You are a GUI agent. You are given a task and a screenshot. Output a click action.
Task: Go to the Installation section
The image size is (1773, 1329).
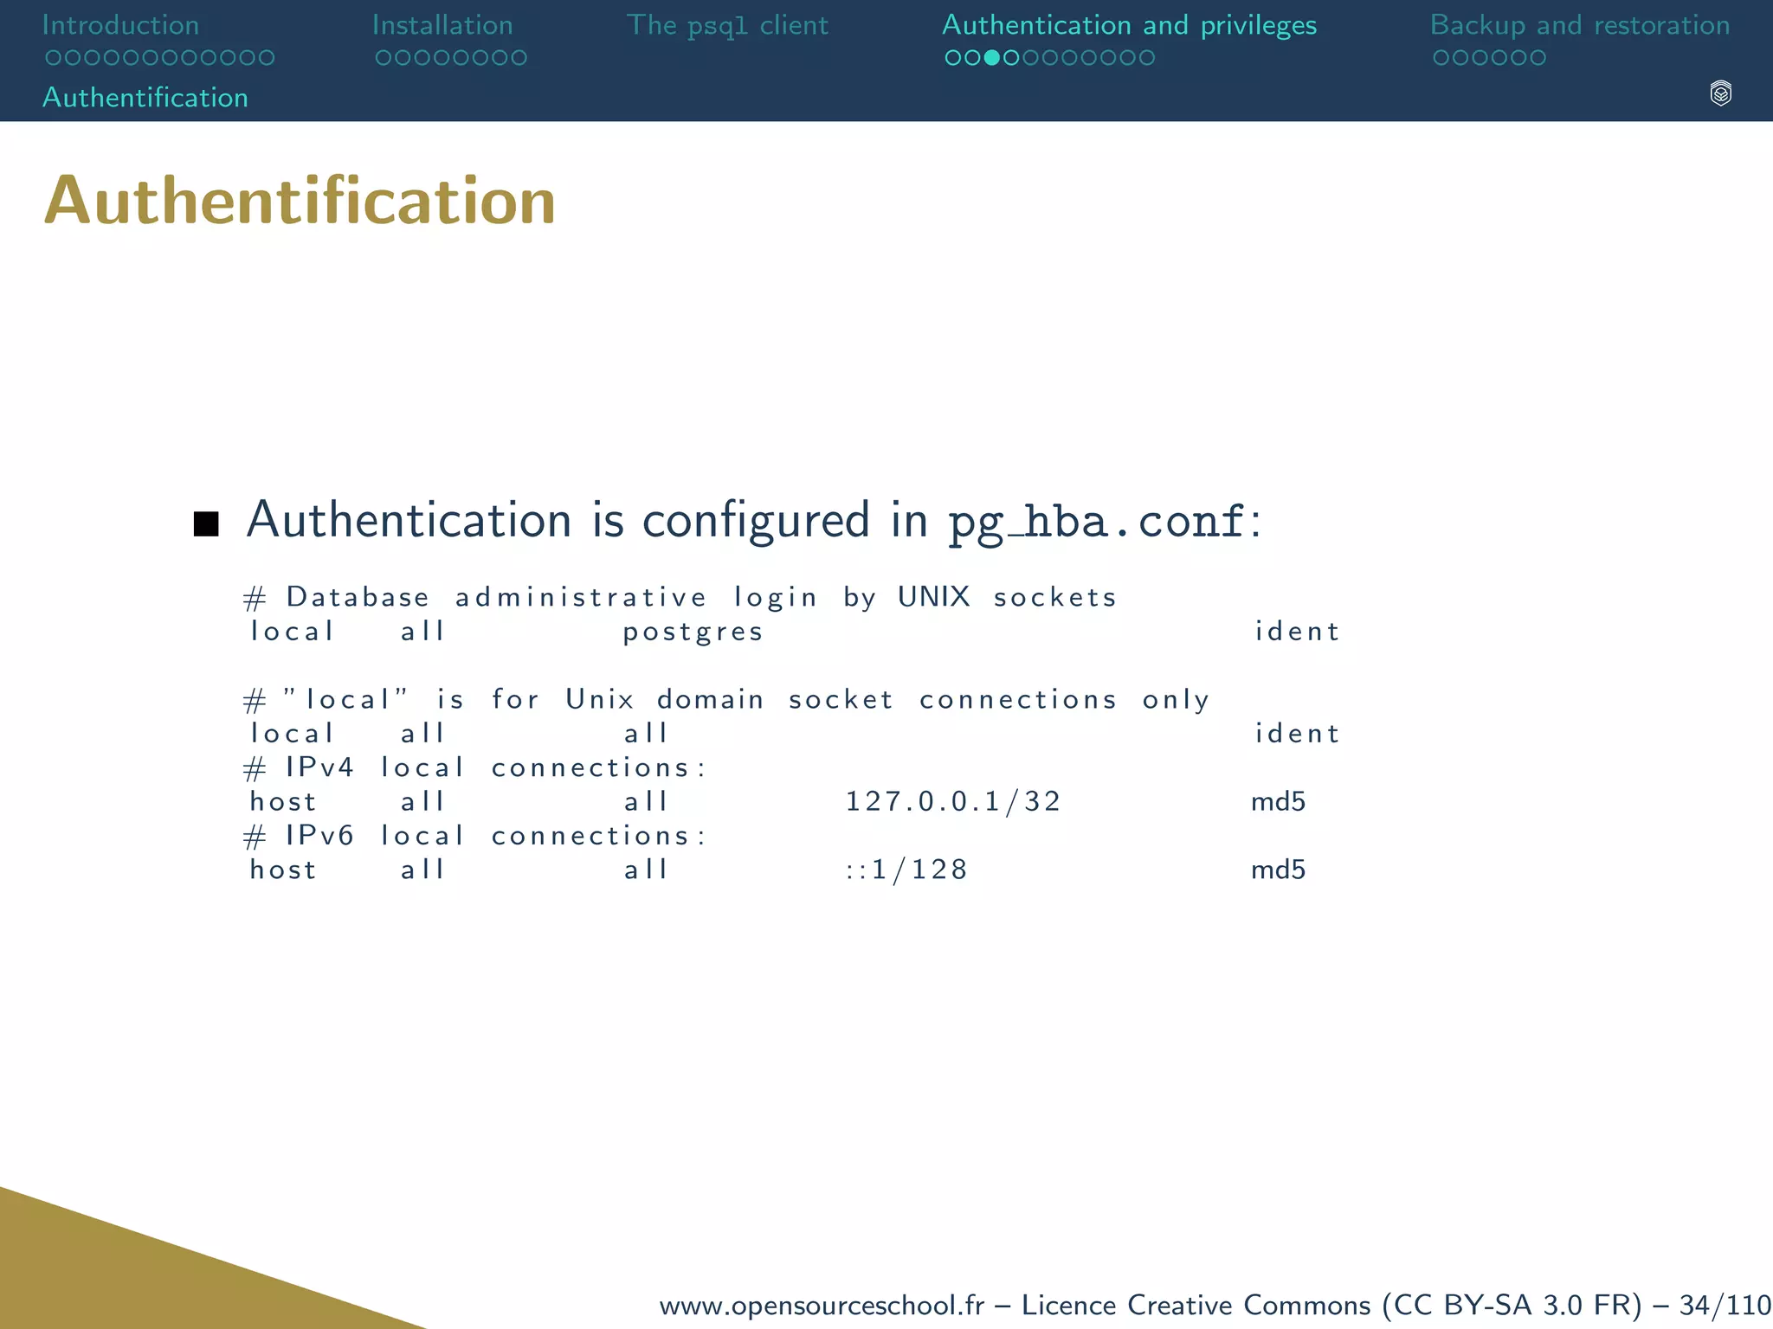[x=442, y=25]
